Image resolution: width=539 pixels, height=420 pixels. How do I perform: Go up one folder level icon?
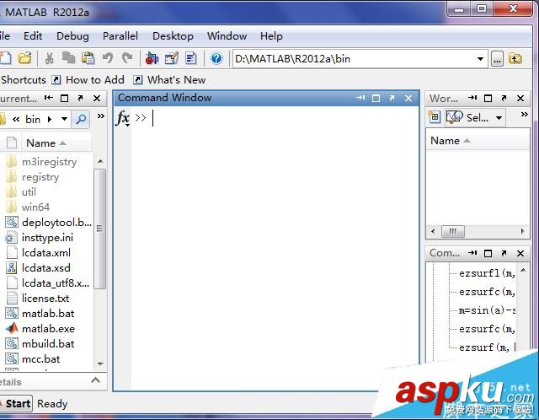515,59
